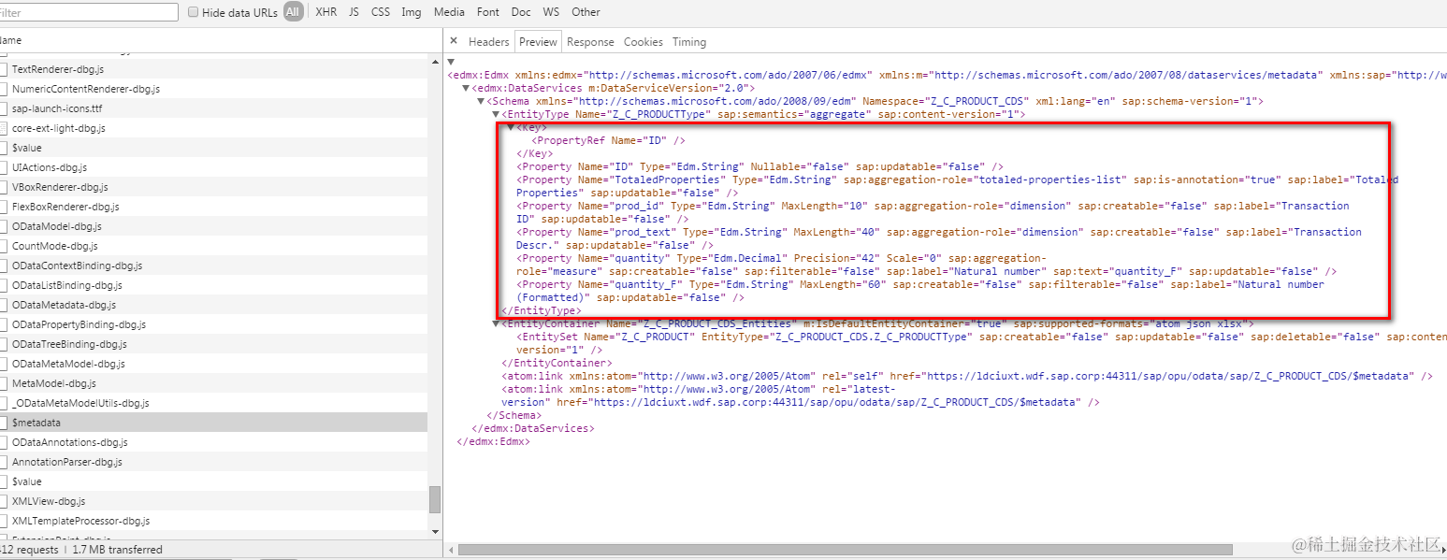
Task: Select the $metadata request row
Action: click(213, 423)
